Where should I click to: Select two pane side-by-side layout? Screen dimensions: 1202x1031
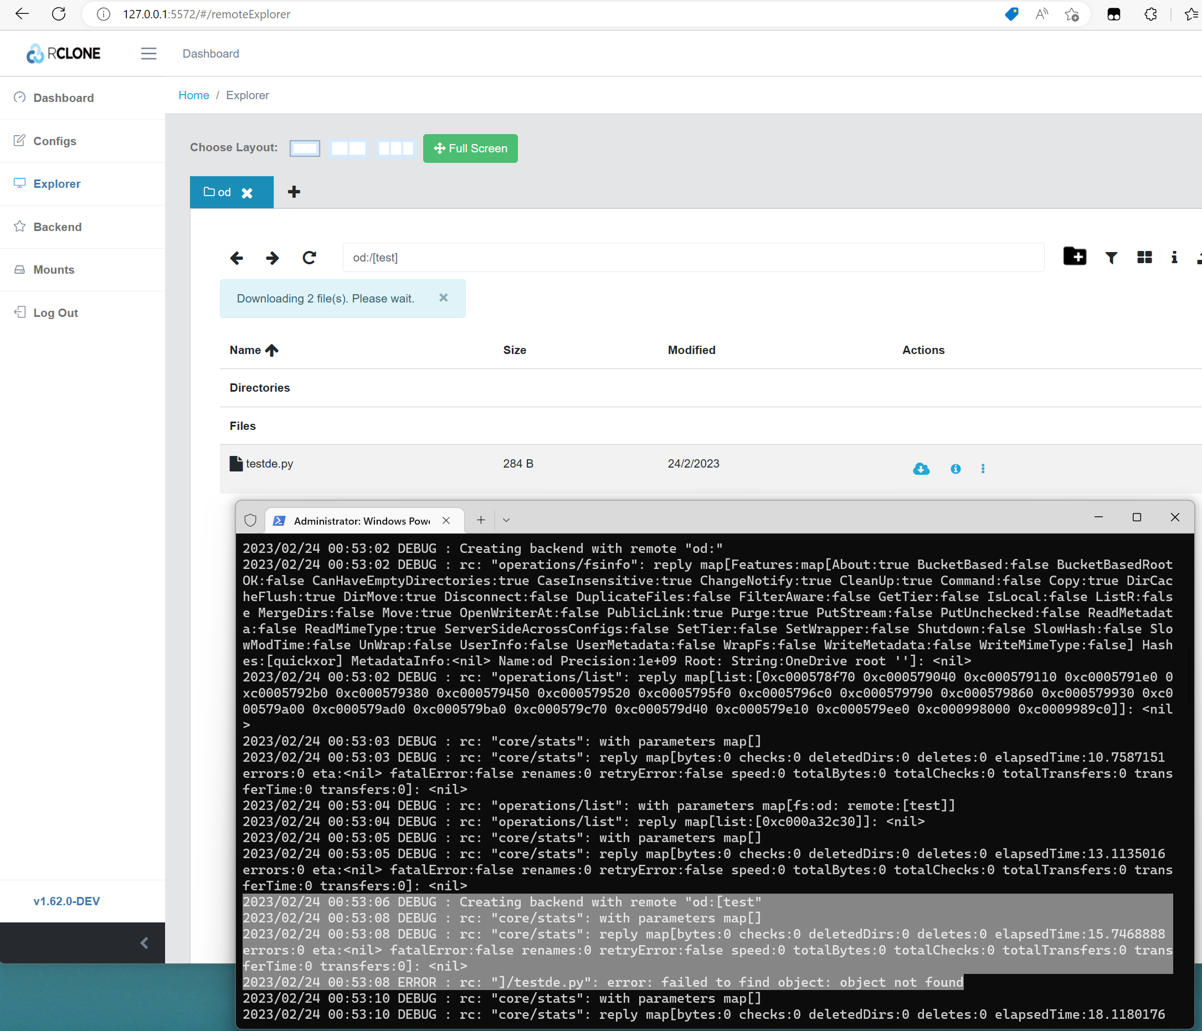[348, 148]
